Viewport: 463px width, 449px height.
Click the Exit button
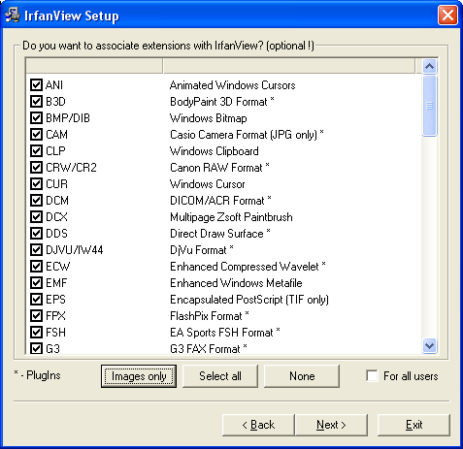tap(413, 425)
